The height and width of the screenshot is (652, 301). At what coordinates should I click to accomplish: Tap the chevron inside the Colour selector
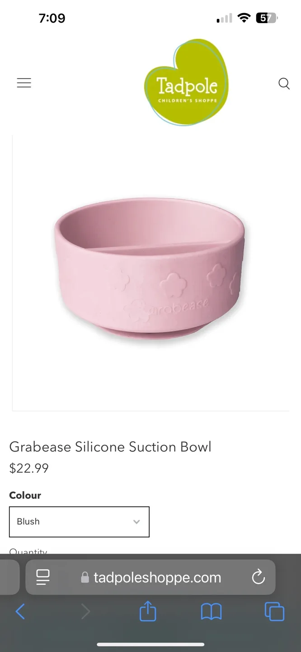pos(136,522)
